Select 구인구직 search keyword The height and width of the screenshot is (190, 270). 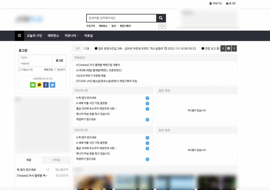pyautogui.click(x=91, y=26)
